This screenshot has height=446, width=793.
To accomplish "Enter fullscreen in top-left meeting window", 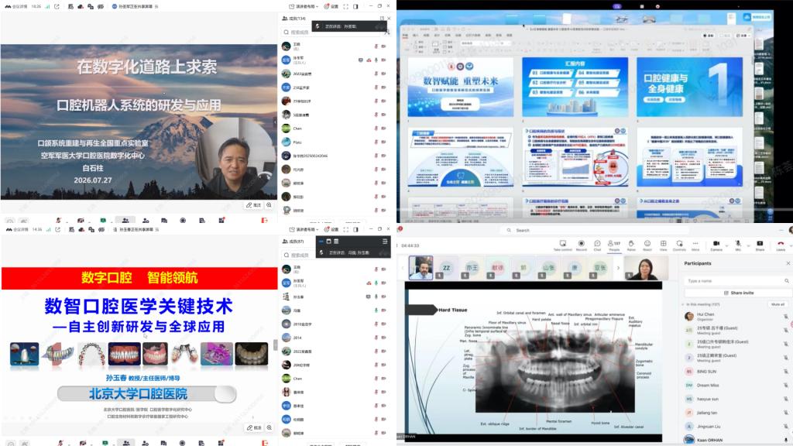I will pos(346,6).
